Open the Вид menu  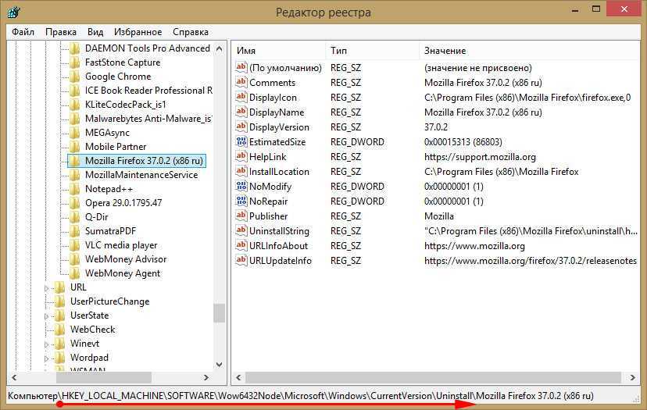(95, 32)
